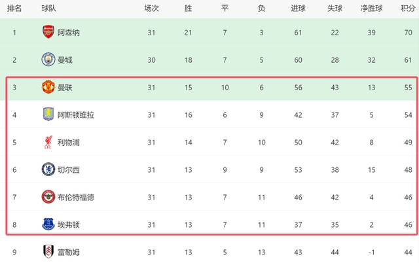Select the 阿斯顿维拉 team name

pos(76,114)
